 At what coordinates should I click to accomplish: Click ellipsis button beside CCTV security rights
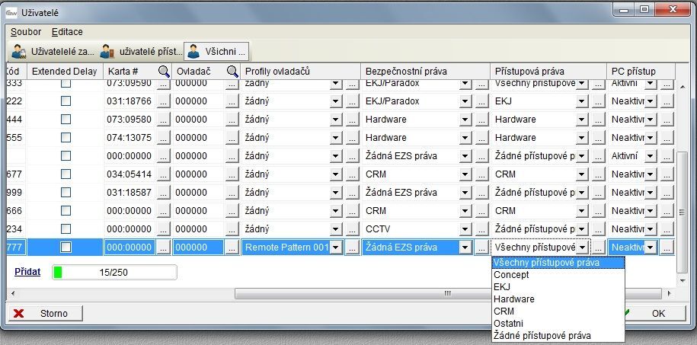coord(481,229)
